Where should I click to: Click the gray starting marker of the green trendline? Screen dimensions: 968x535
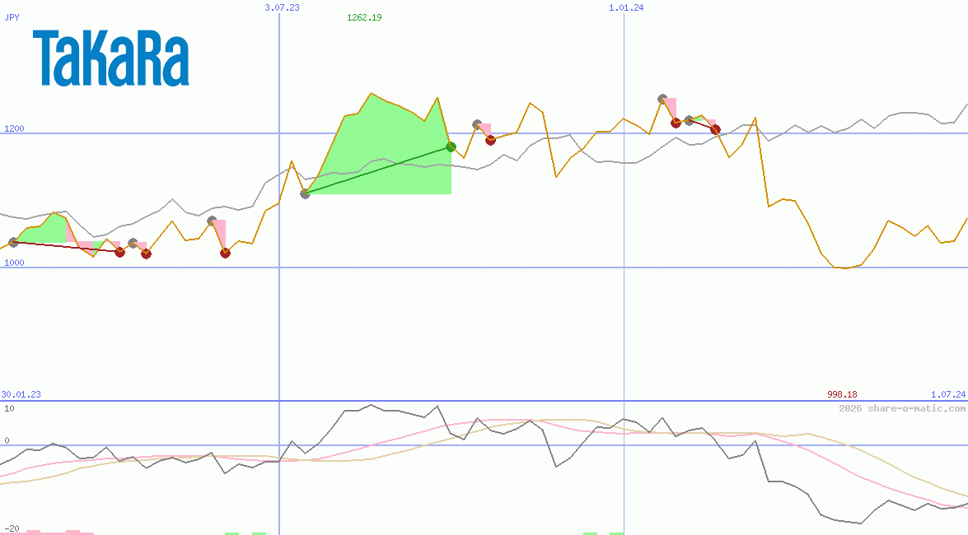pos(305,195)
